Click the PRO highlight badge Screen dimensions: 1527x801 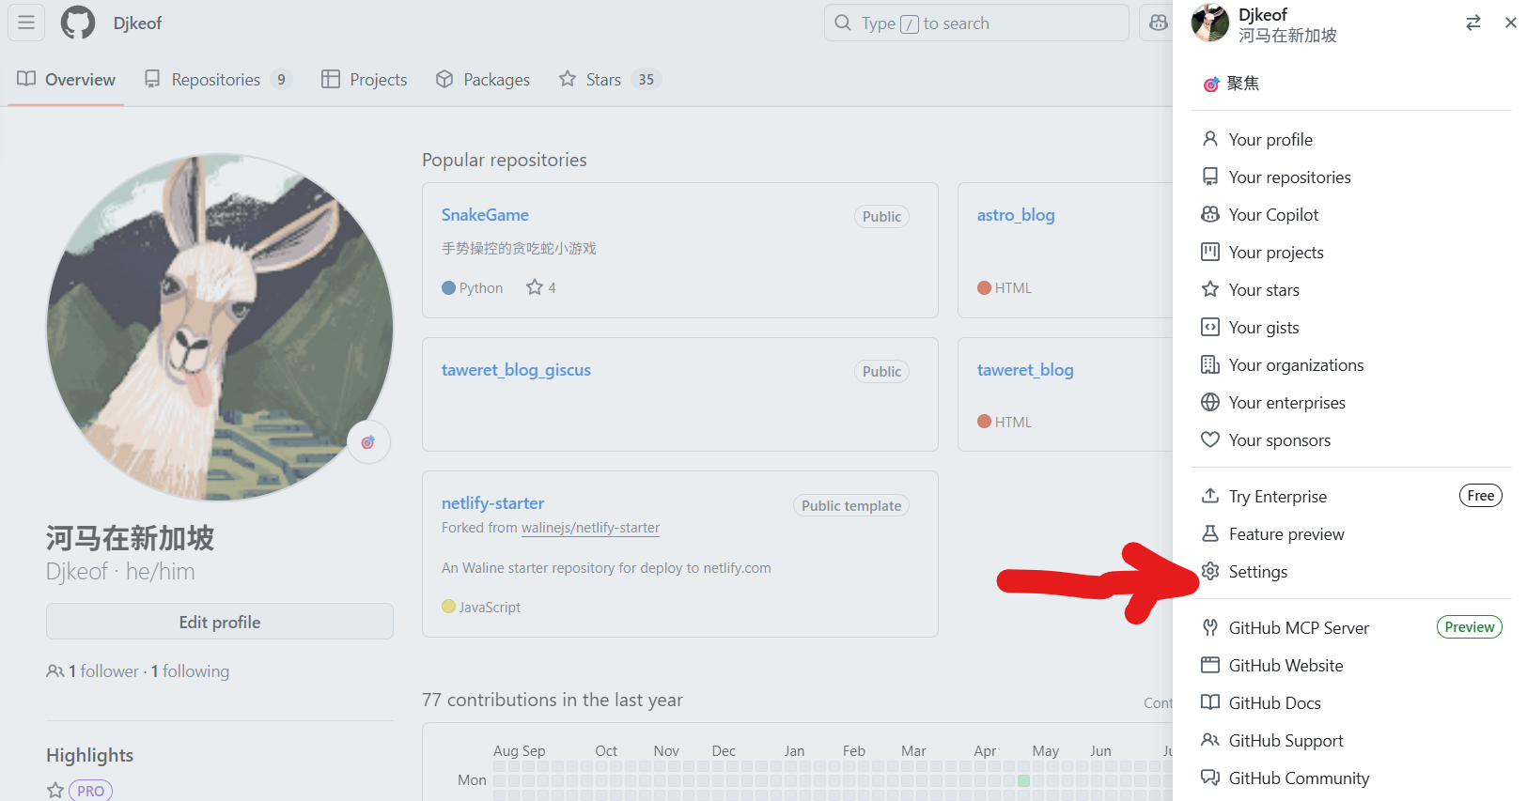[90, 791]
